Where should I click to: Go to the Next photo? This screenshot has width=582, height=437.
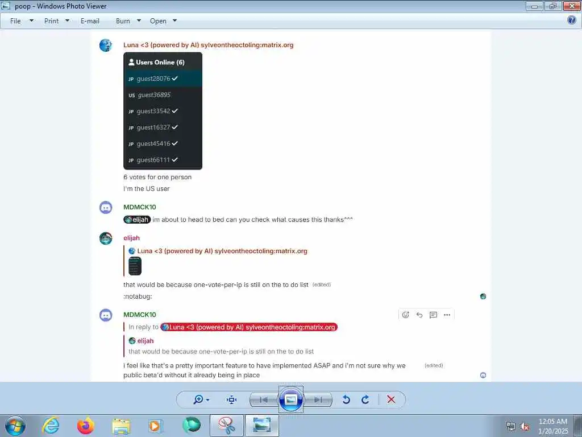[318, 400]
